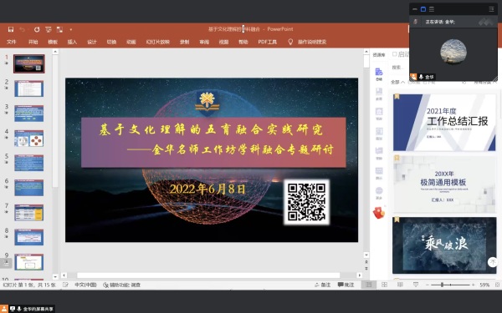
Task: Toggle the 备注 notes pane
Action: 322,285
